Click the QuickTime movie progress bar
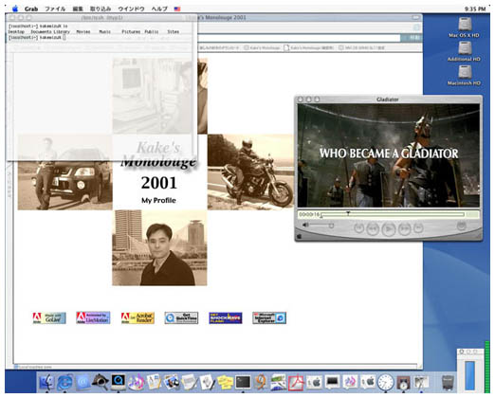Screen dimensions: 495x398 pyautogui.click(x=393, y=215)
